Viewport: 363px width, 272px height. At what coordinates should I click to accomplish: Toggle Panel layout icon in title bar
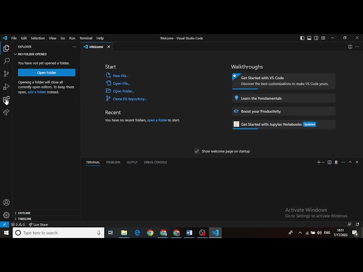click(309, 38)
